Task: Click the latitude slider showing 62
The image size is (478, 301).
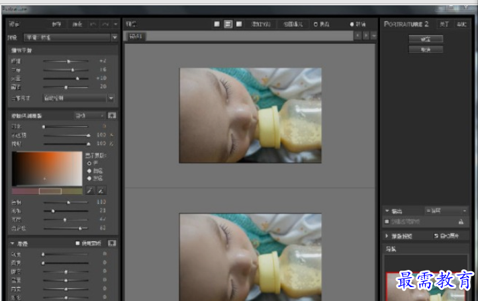Action: pos(66,228)
